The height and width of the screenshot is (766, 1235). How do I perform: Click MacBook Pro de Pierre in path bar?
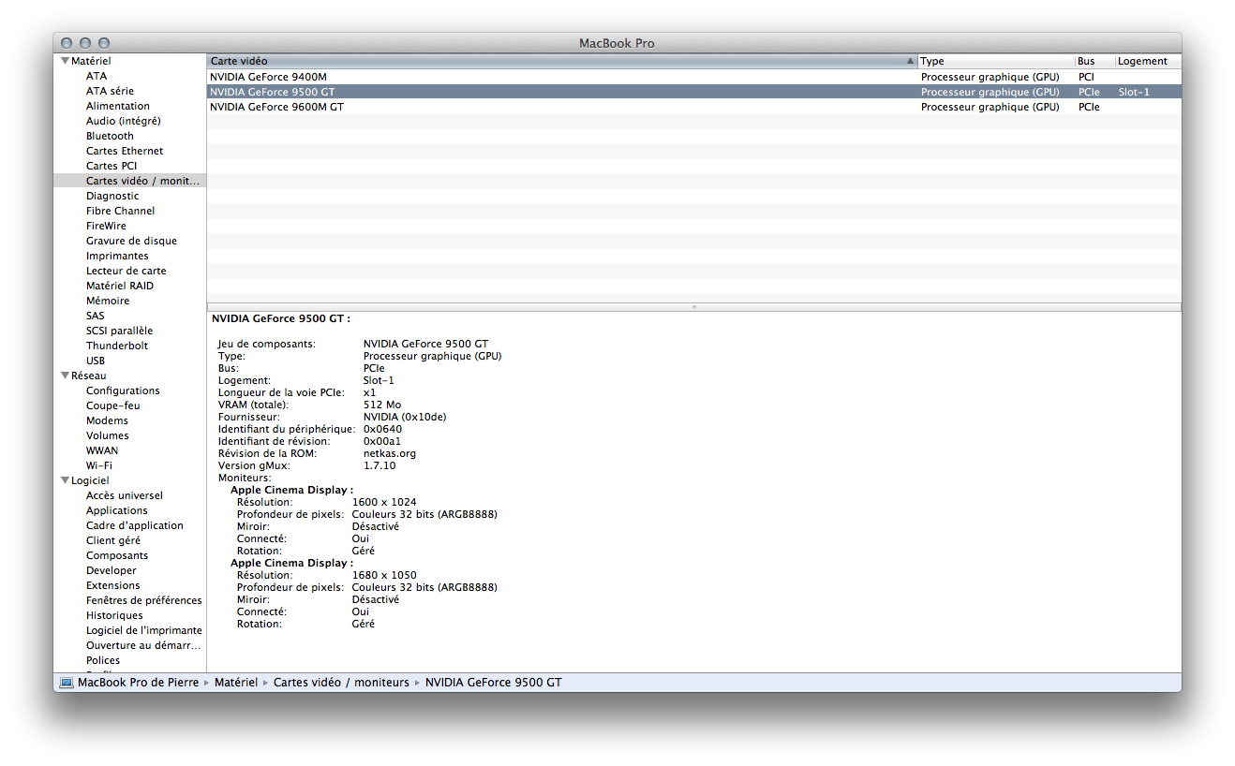coord(138,683)
